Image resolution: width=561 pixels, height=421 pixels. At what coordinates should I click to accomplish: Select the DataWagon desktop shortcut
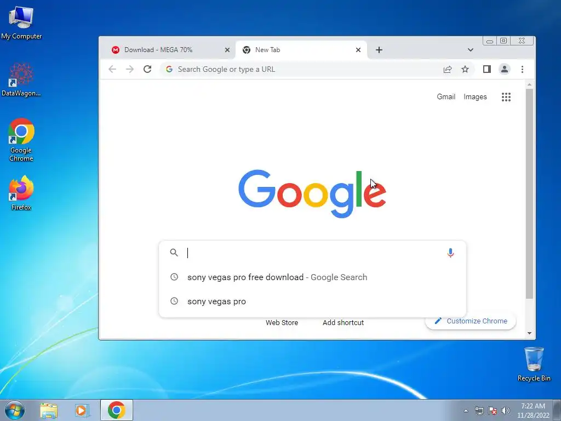21,80
